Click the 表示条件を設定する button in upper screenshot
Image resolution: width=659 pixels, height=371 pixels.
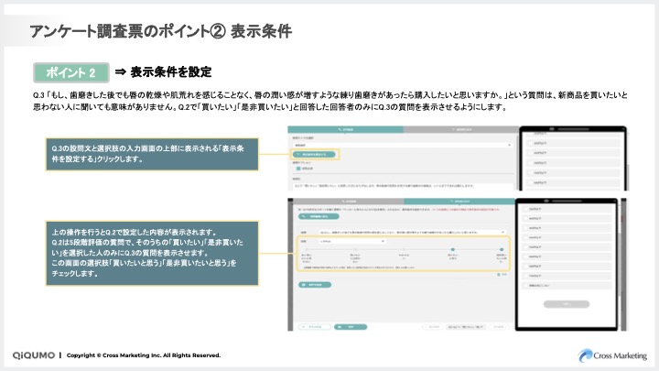pyautogui.click(x=315, y=155)
